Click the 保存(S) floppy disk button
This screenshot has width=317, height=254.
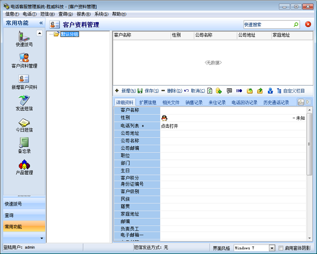click(148, 91)
